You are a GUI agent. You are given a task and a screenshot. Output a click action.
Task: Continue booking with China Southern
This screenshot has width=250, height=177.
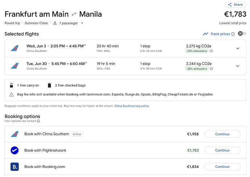[222, 134]
